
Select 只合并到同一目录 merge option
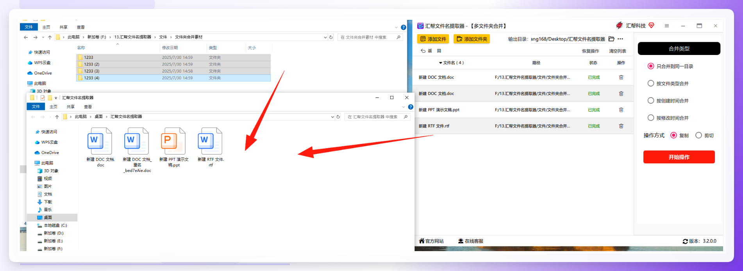pyautogui.click(x=651, y=66)
